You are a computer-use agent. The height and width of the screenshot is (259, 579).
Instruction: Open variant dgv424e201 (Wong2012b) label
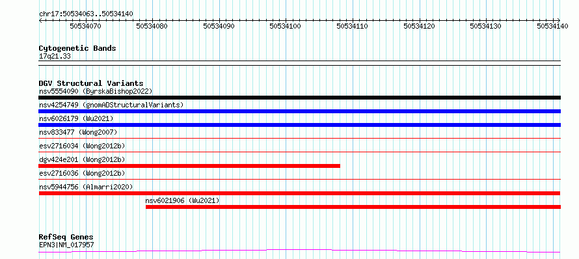(x=82, y=159)
